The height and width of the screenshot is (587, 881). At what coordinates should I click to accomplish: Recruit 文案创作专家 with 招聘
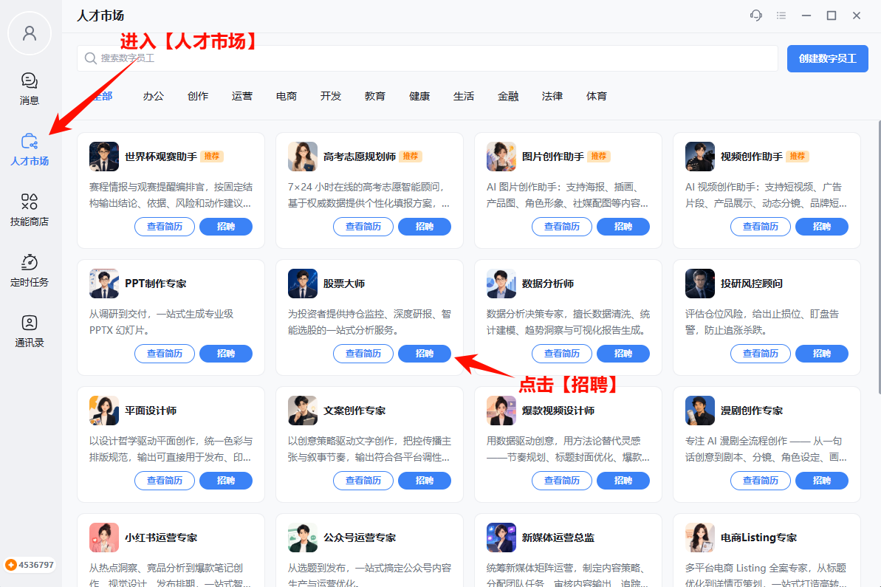tap(424, 480)
